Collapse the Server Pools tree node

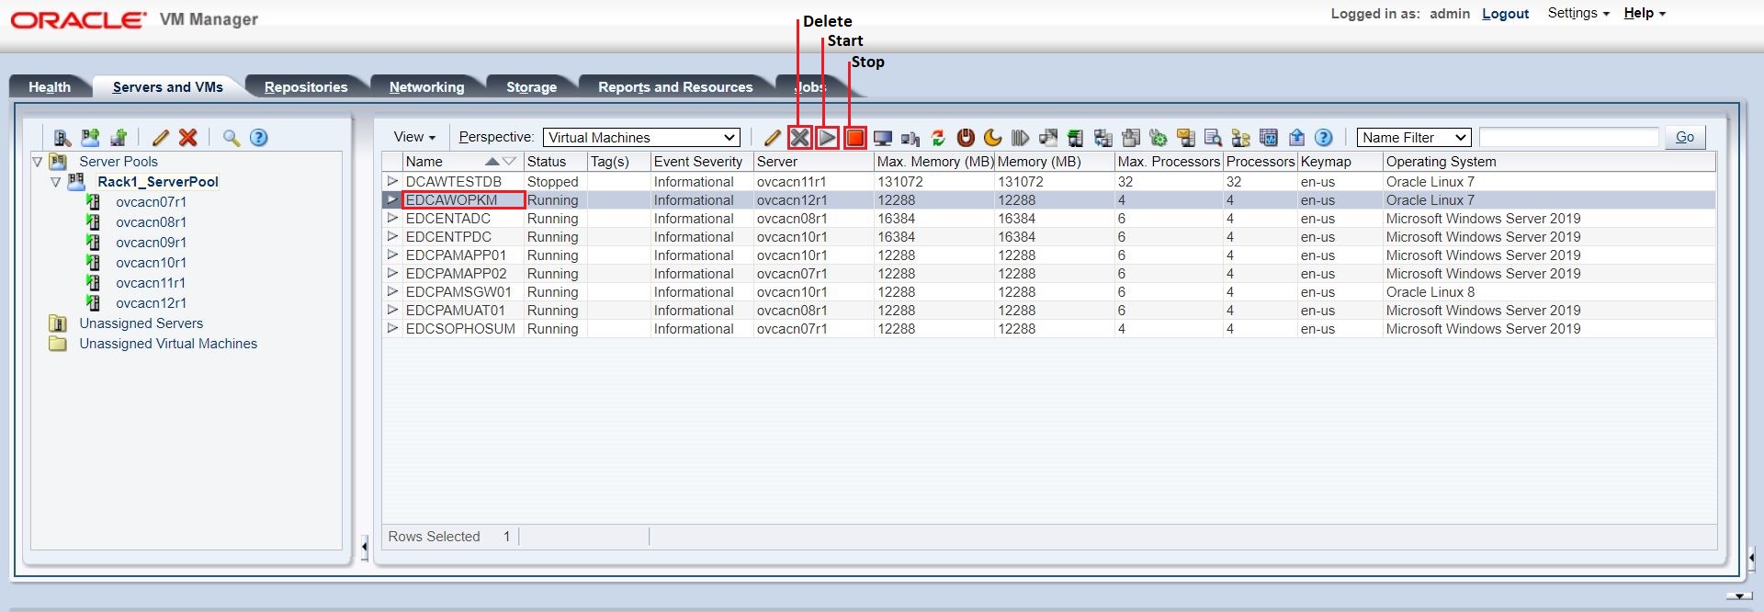click(x=38, y=162)
